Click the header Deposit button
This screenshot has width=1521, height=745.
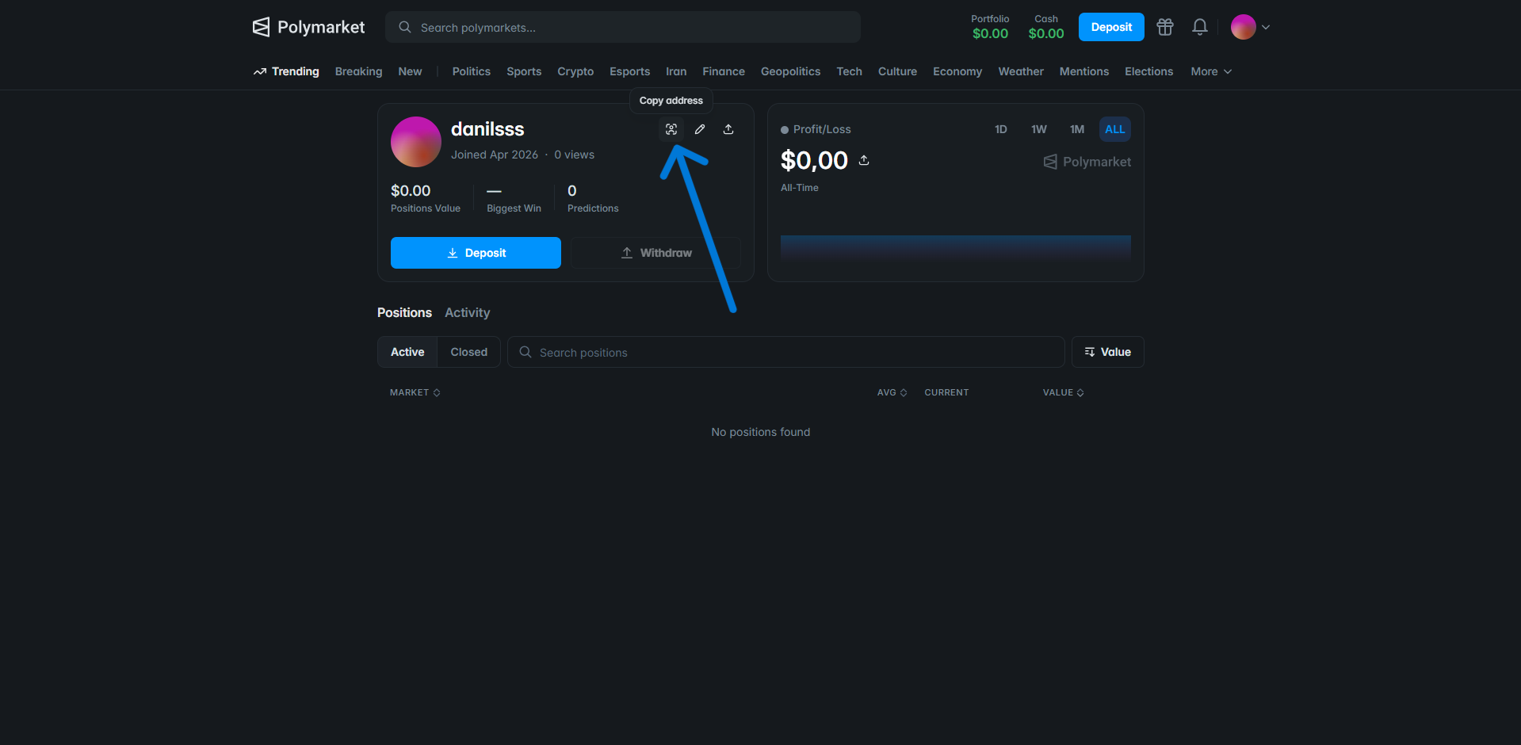1111,27
